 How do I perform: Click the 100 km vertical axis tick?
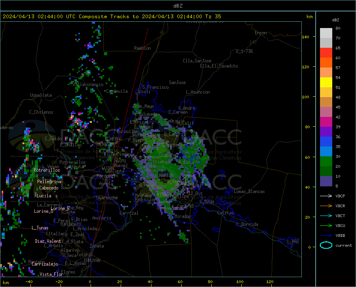[x=306, y=97]
